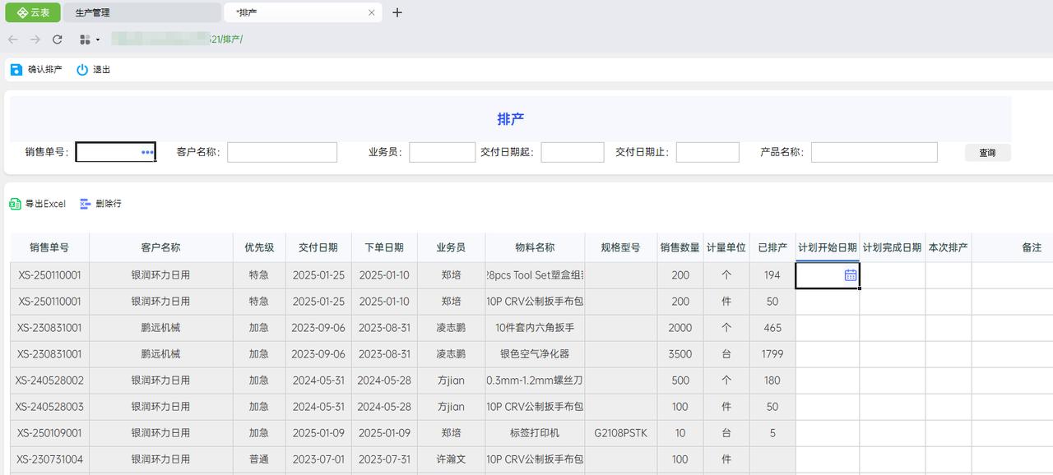1053x475 pixels.
Task: Click the 销售数量 column header
Action: point(680,247)
